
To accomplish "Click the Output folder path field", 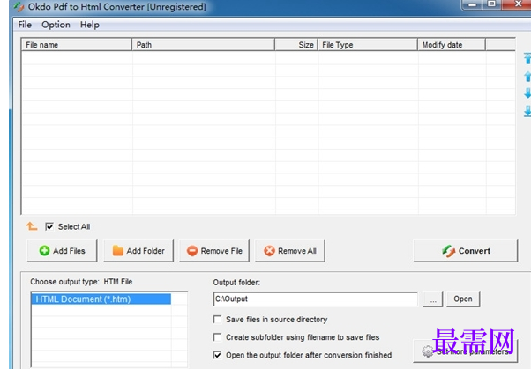I will [315, 299].
